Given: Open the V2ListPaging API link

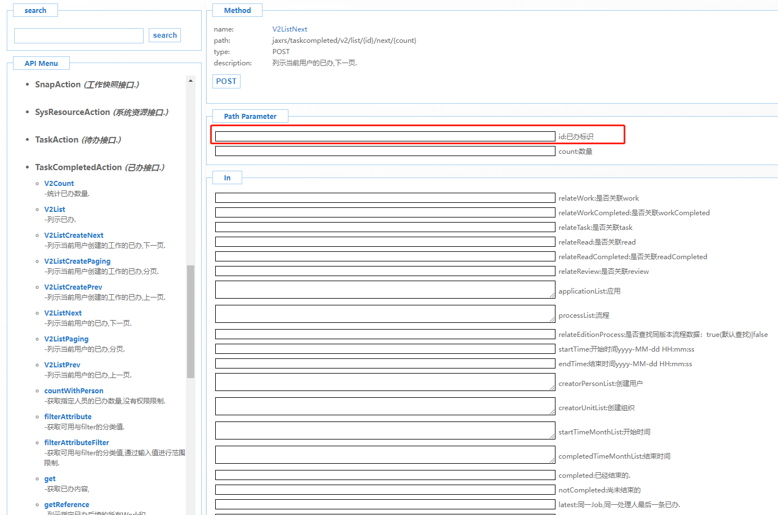Looking at the screenshot, I should [66, 339].
